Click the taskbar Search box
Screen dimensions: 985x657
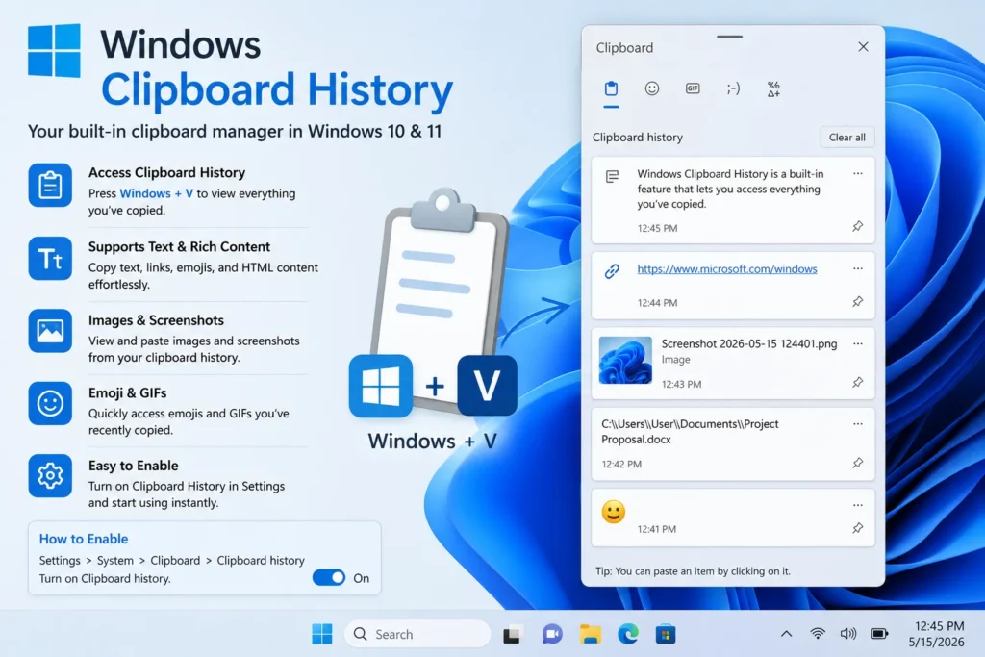[x=417, y=634]
